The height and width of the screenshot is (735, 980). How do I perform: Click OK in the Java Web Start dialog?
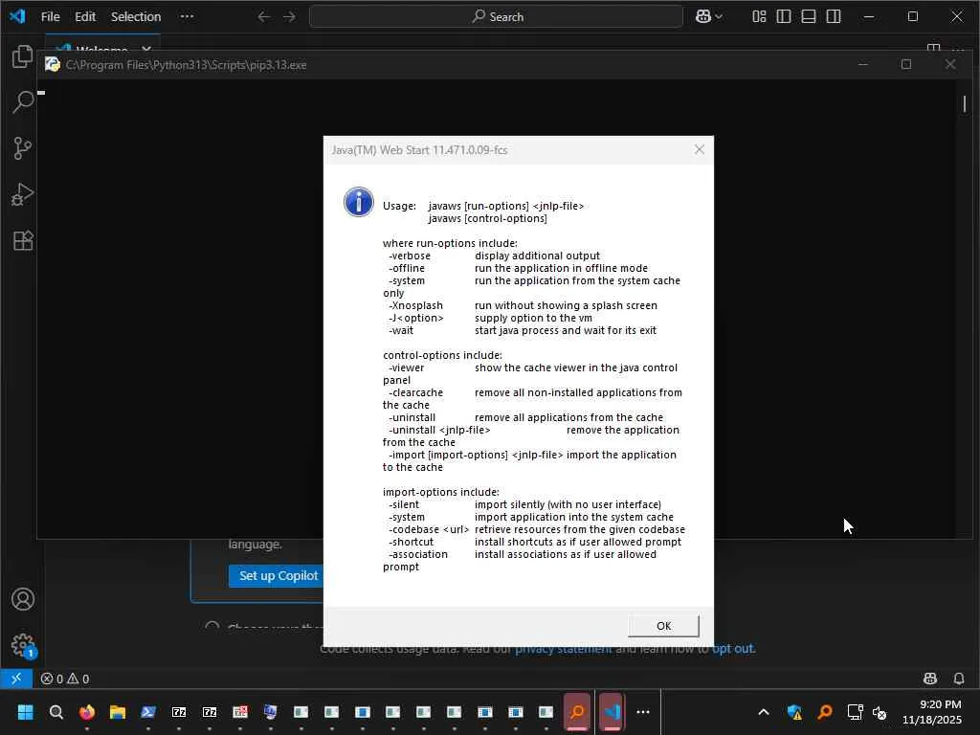[663, 626]
